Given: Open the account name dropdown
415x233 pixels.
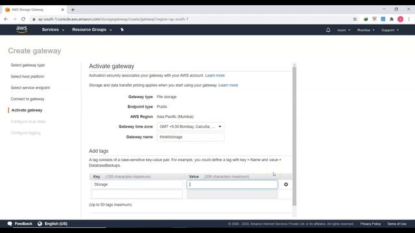Looking at the screenshot, I should click(x=344, y=30).
